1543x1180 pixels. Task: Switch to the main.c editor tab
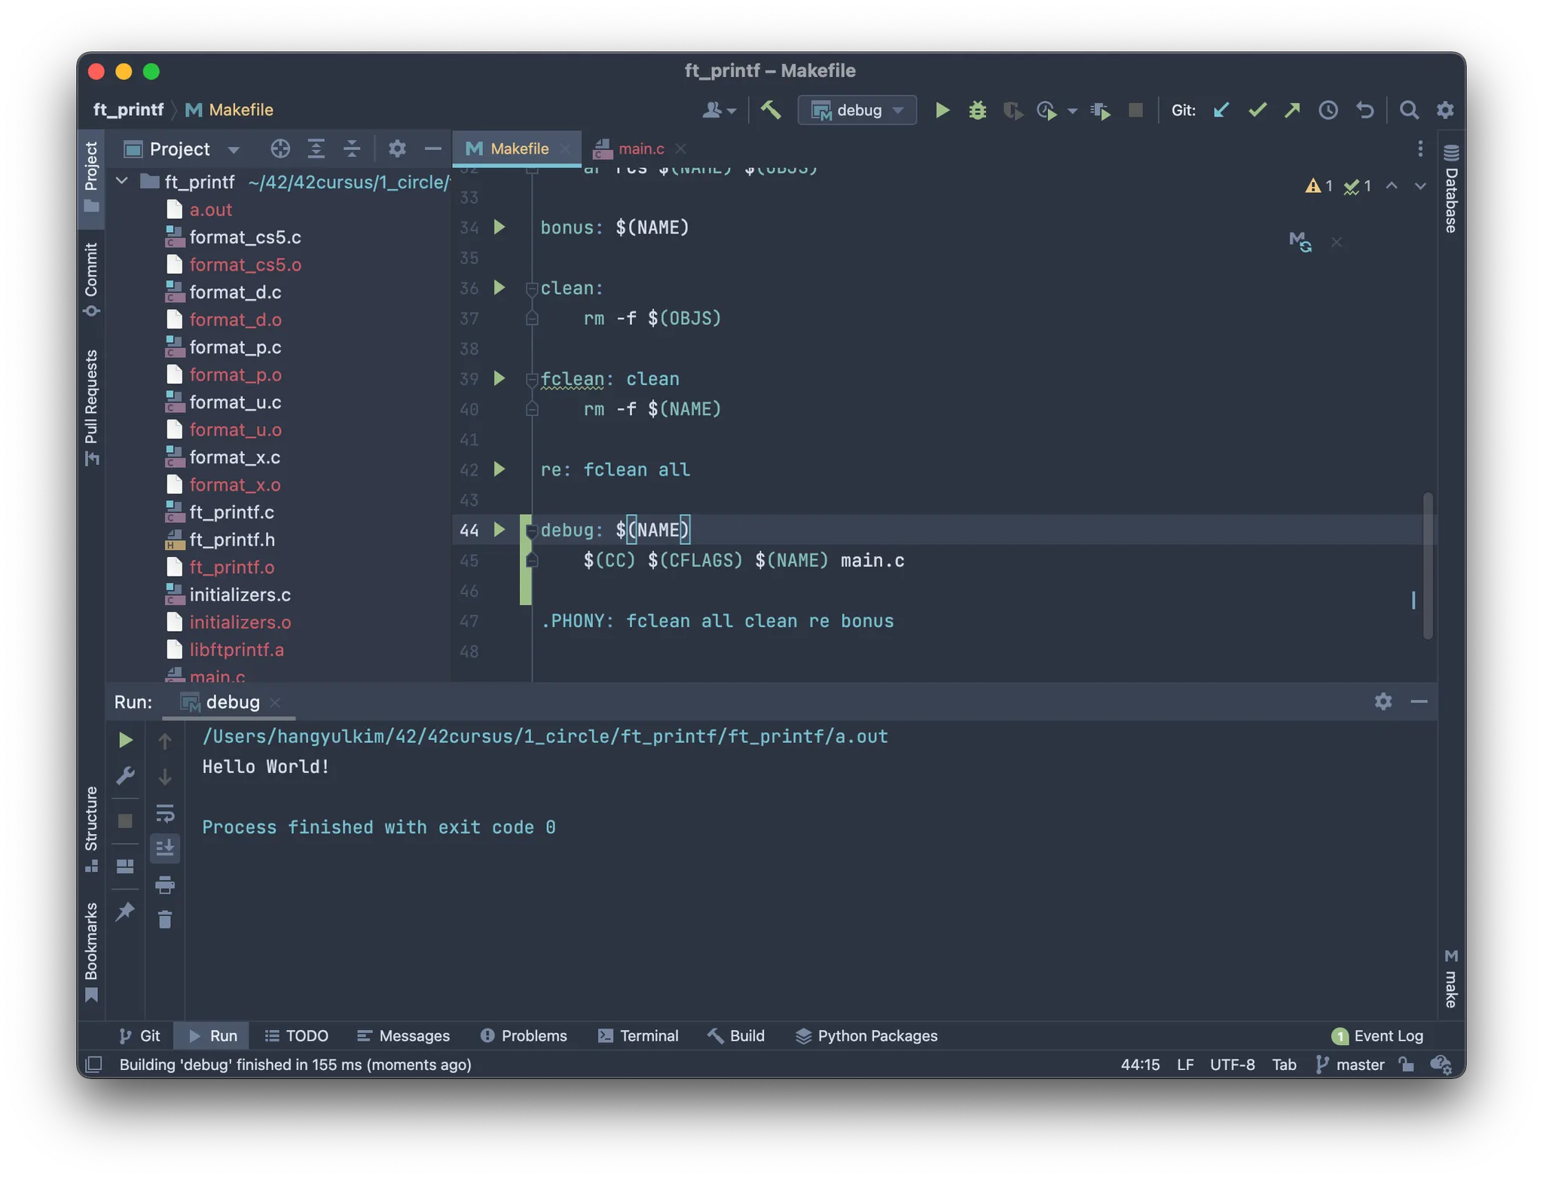pos(640,148)
